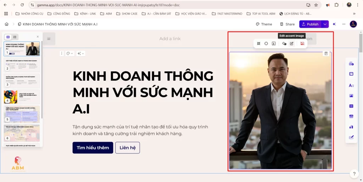This screenshot has width=363, height=182.
Task: Click the Edit accent image pencil icon
Action: coord(292,43)
